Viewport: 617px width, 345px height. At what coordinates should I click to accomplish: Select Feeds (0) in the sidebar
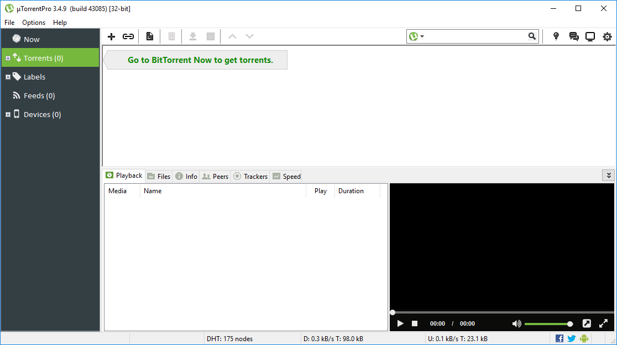50,95
